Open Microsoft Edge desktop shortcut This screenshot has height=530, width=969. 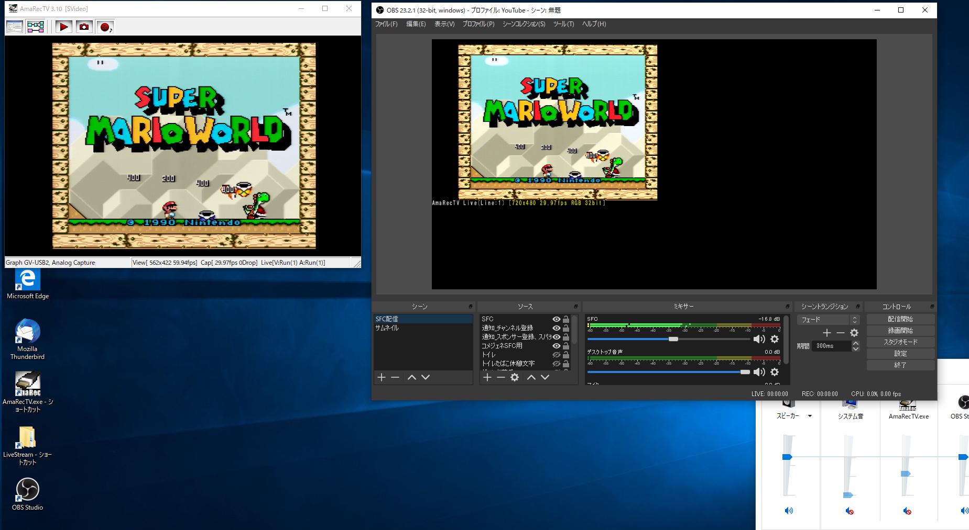(x=27, y=284)
